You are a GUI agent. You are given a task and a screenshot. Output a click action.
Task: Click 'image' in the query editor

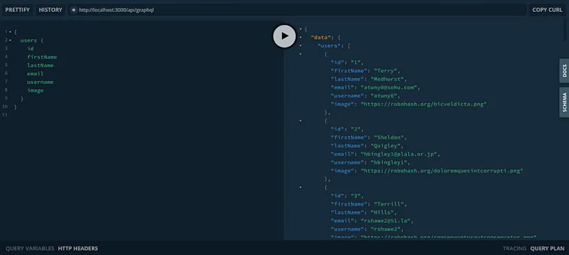[35, 90]
